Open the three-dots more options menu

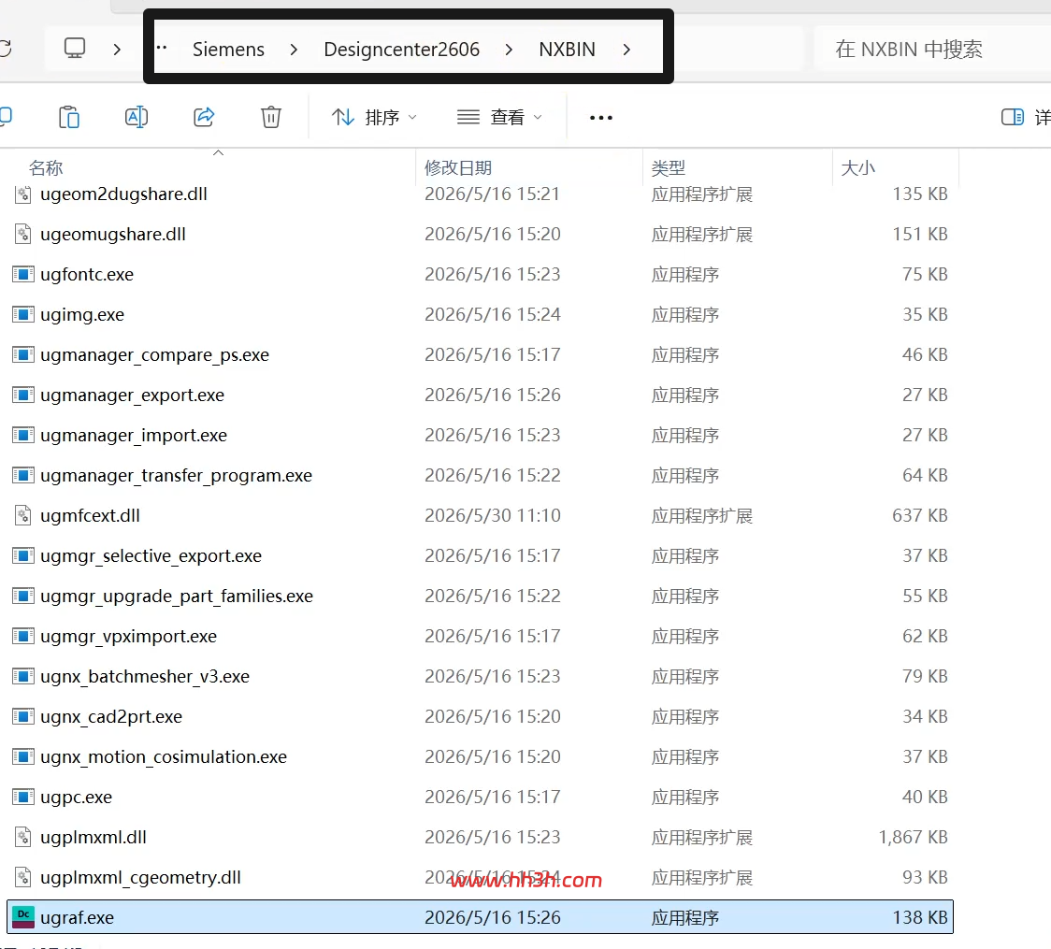click(x=600, y=117)
